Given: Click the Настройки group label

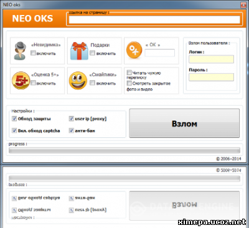Looking at the screenshot, I should click(x=23, y=111).
